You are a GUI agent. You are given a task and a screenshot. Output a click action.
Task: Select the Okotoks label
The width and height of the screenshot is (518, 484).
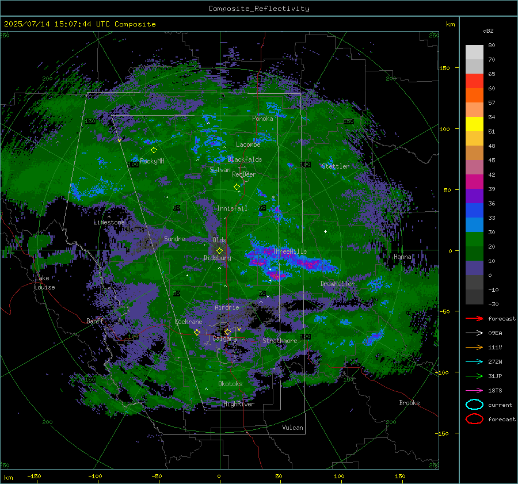click(230, 384)
